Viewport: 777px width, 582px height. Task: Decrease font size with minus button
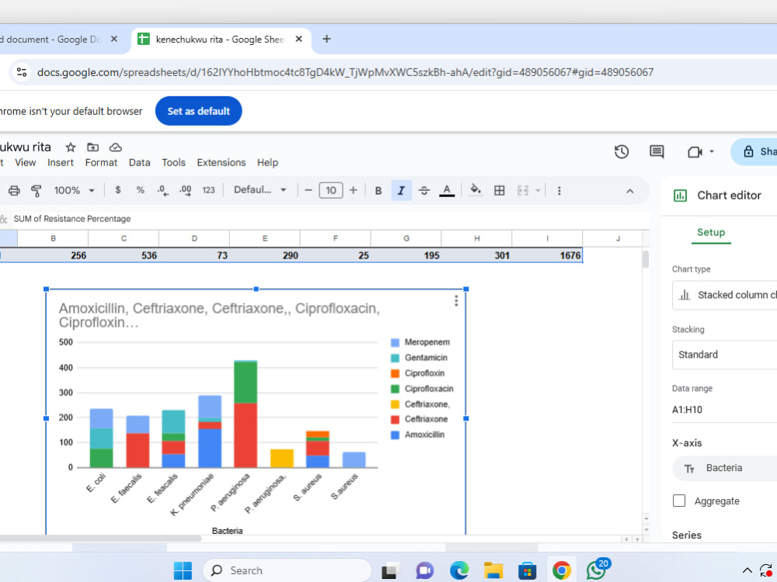tap(308, 191)
